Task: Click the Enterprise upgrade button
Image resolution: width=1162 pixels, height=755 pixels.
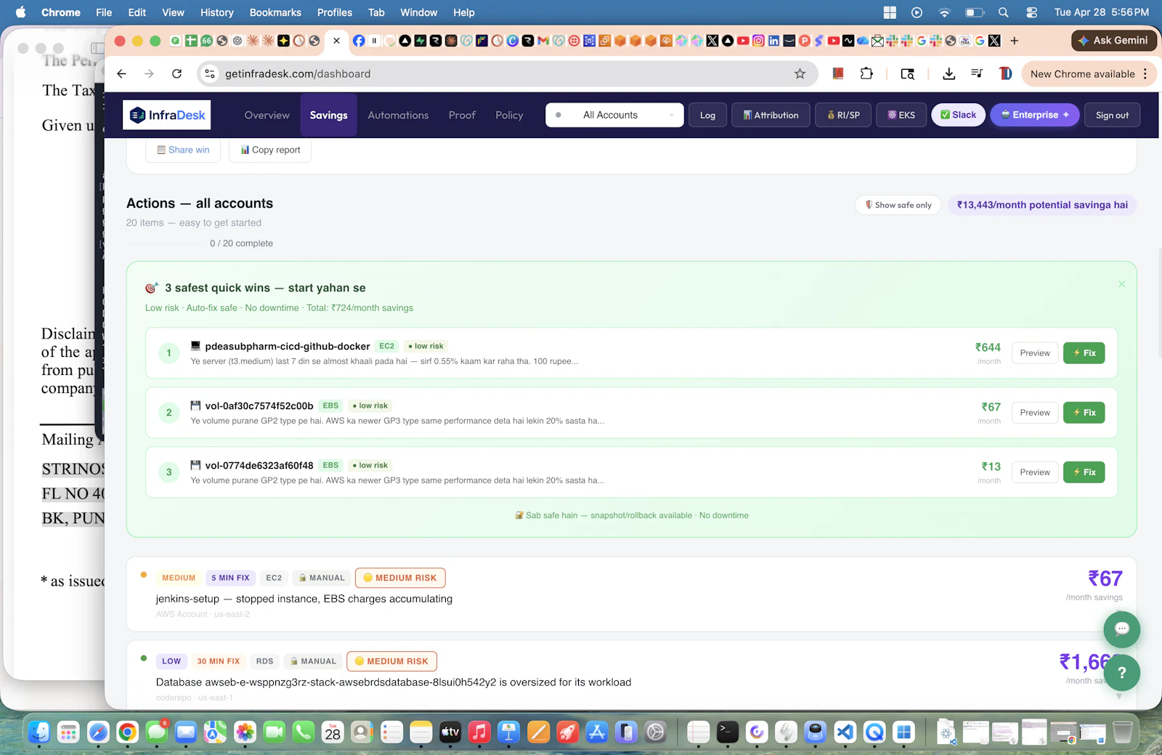Action: pos(1035,115)
